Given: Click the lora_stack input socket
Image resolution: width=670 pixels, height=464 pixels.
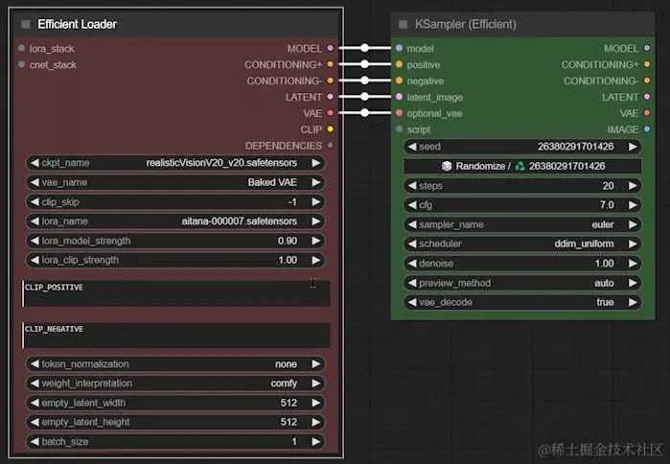Looking at the screenshot, I should [22, 48].
